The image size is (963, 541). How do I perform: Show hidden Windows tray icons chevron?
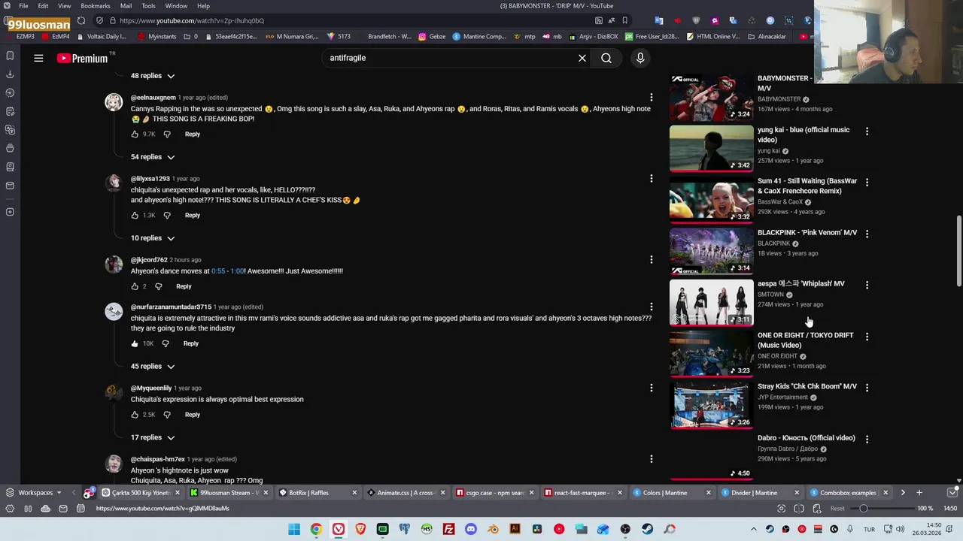(x=753, y=529)
